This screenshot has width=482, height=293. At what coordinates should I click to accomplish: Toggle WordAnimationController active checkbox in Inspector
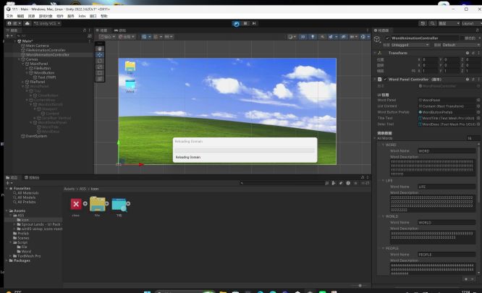click(387, 38)
